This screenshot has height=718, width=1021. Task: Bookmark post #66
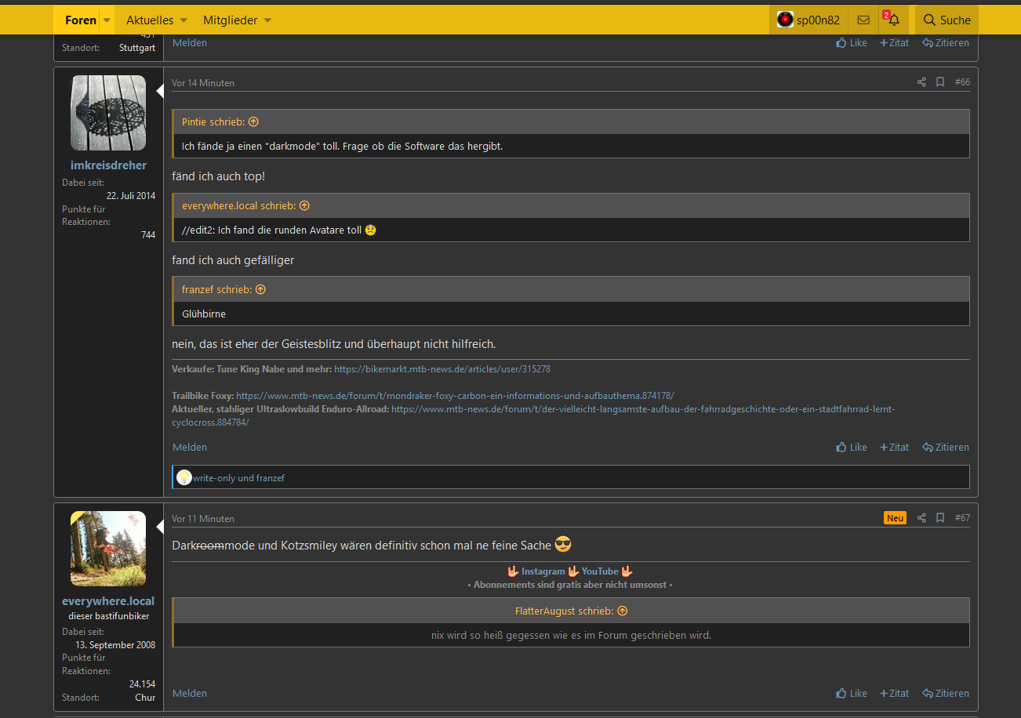click(x=940, y=82)
